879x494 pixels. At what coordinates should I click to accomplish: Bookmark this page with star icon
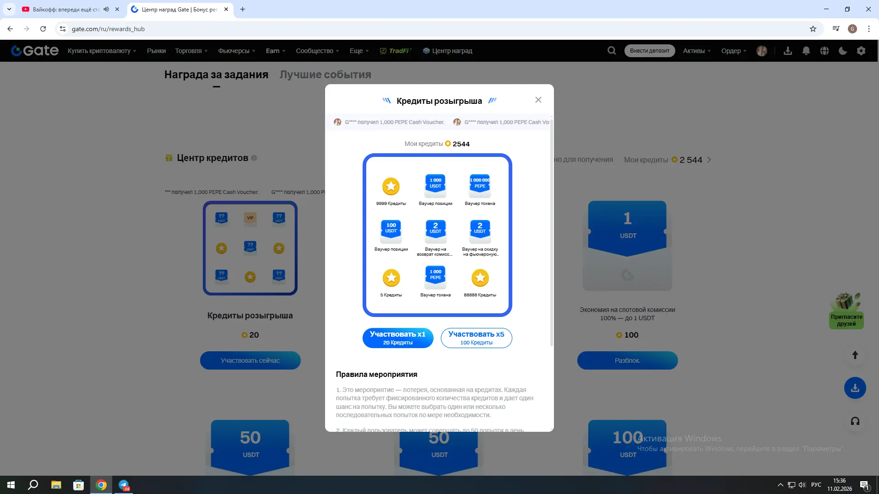[813, 29]
